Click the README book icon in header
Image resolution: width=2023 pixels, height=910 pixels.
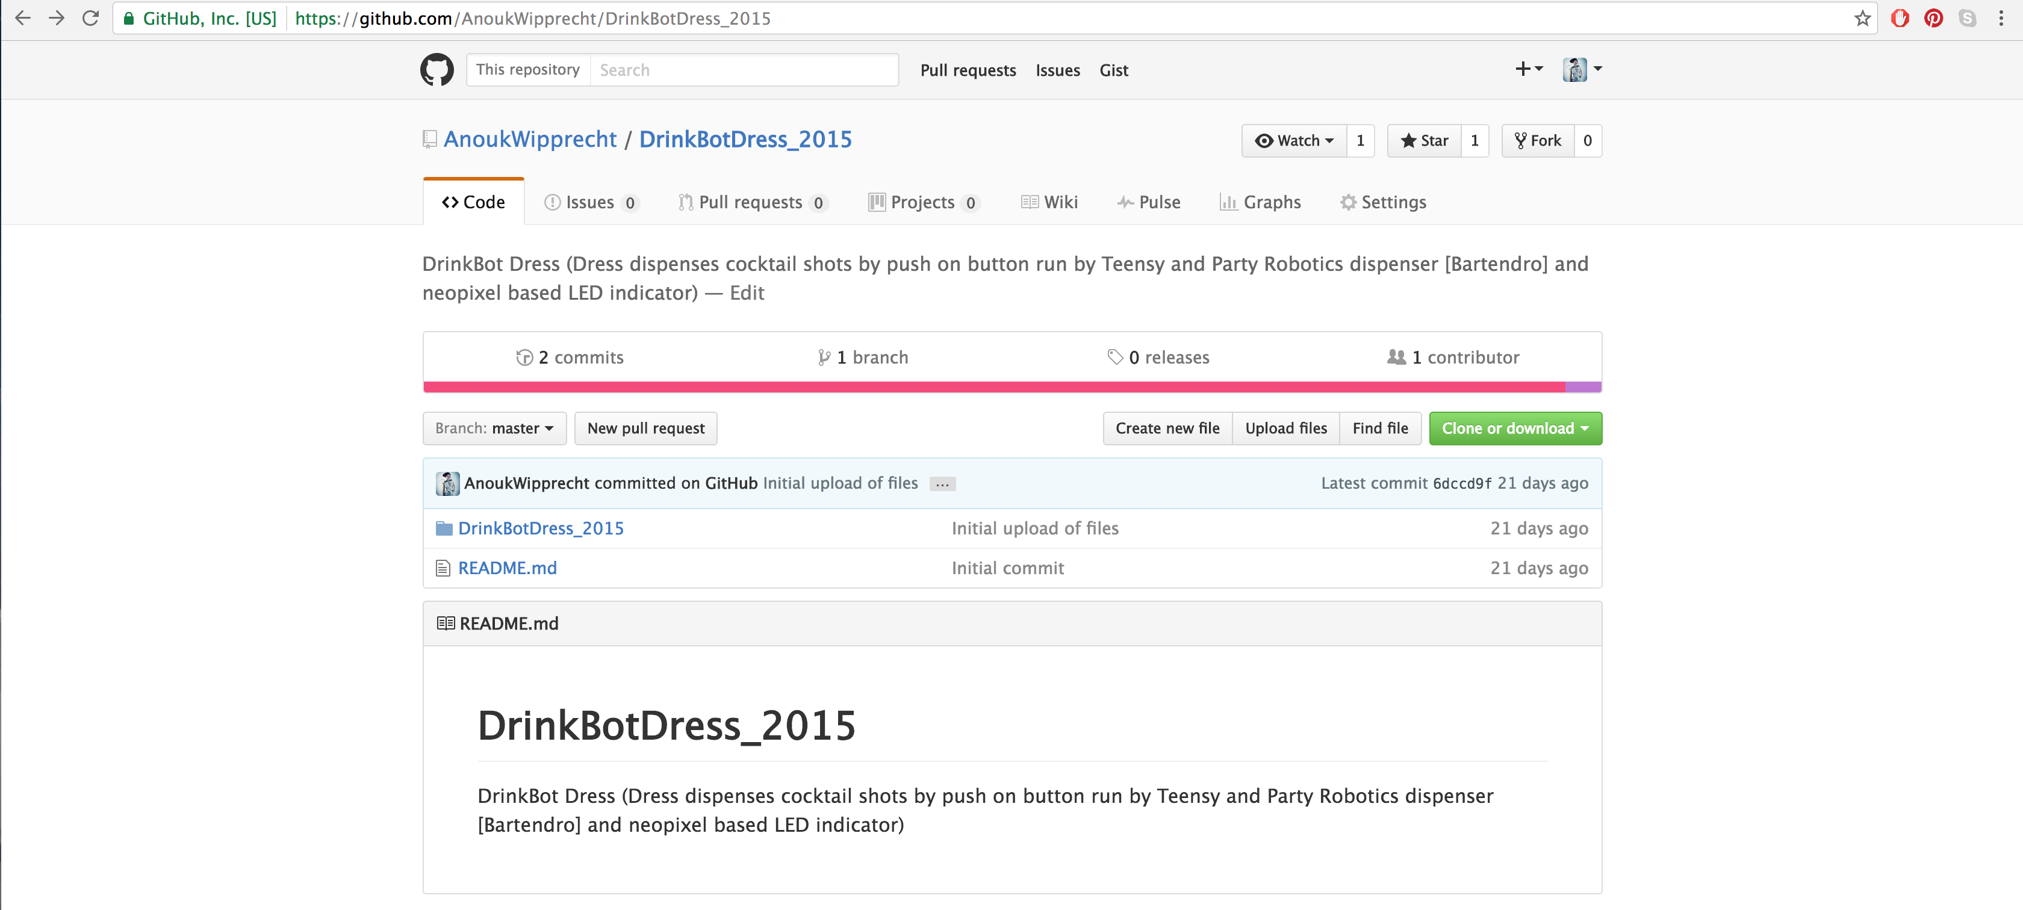point(446,624)
